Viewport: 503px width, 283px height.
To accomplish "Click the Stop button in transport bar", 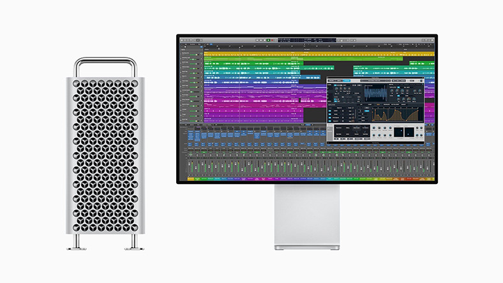I will 265,40.
